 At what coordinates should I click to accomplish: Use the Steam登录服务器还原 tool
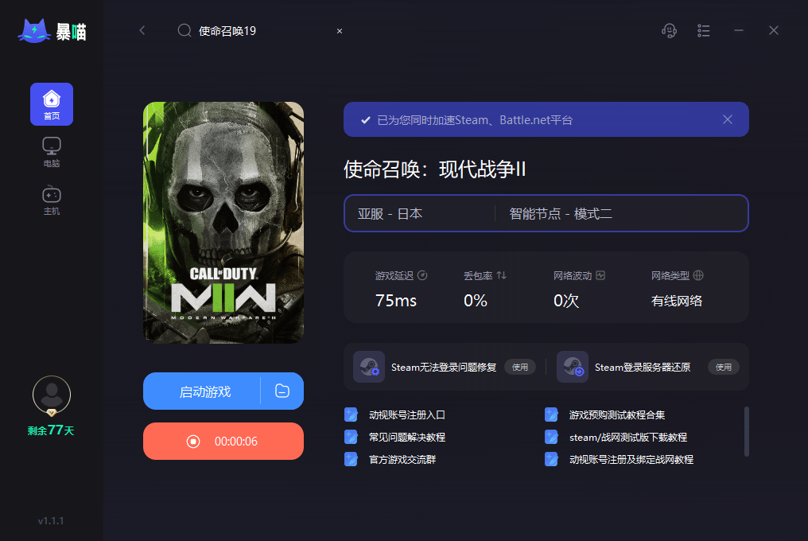tap(724, 367)
